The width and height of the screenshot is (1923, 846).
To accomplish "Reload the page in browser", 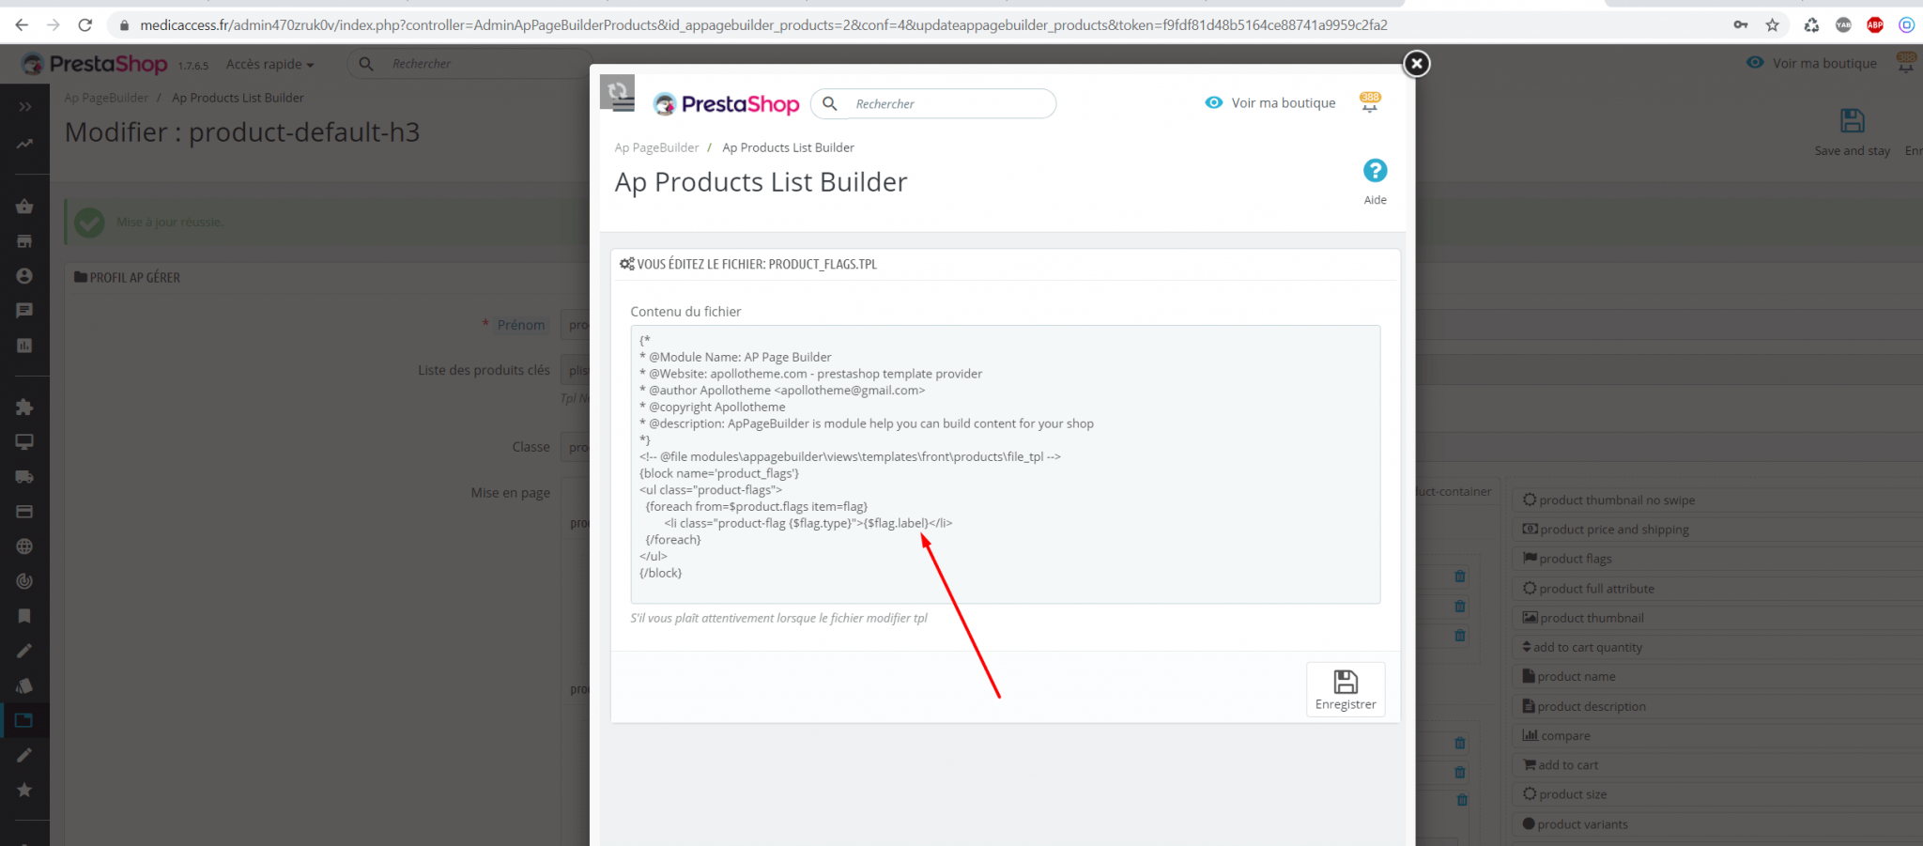I will point(85,25).
